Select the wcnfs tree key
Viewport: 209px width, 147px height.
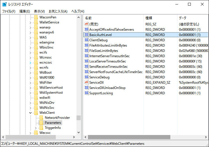pyautogui.click(x=44, y=68)
